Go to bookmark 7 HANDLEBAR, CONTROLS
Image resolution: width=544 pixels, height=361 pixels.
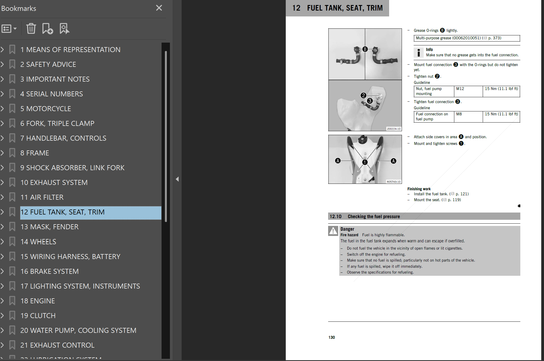click(x=63, y=138)
